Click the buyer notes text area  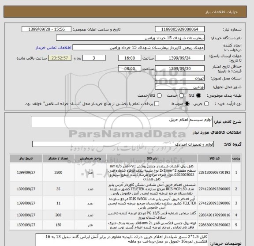coord(122,240)
